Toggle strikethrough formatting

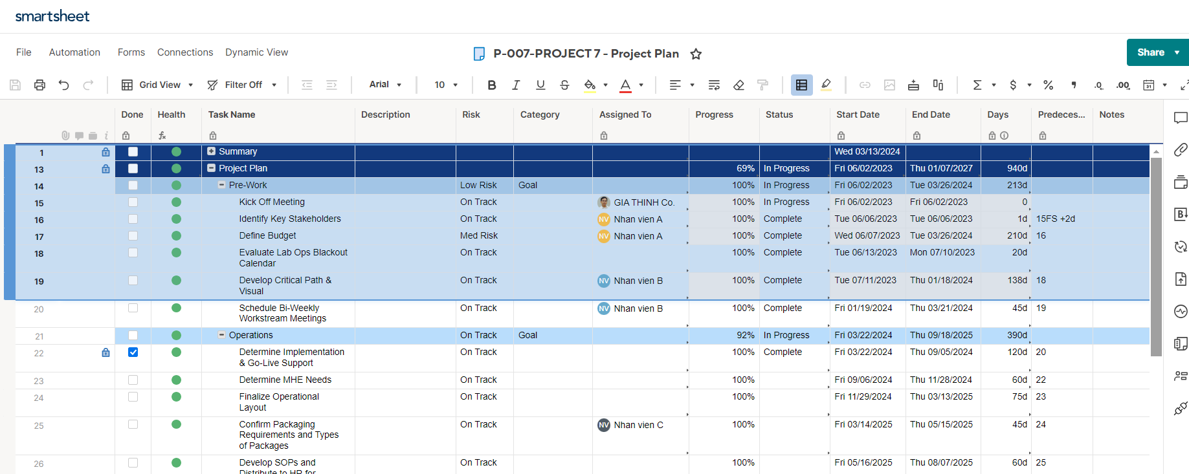point(564,85)
